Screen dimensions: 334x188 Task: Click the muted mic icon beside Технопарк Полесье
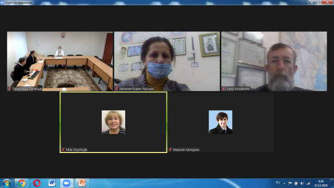9,89
